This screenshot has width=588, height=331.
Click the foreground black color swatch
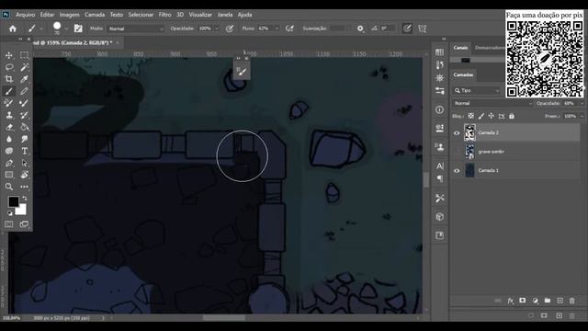(14, 201)
